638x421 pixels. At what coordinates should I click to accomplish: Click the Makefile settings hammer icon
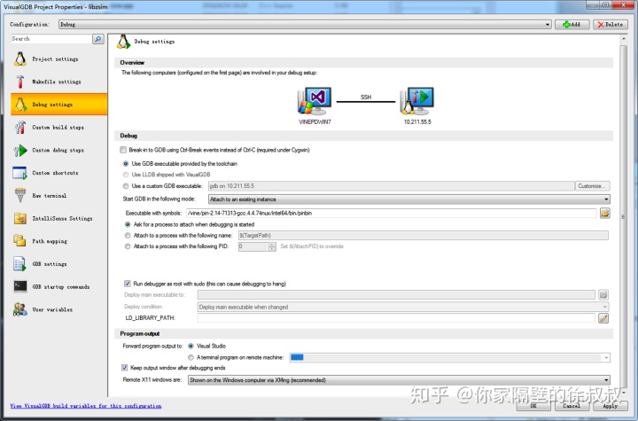[19, 82]
